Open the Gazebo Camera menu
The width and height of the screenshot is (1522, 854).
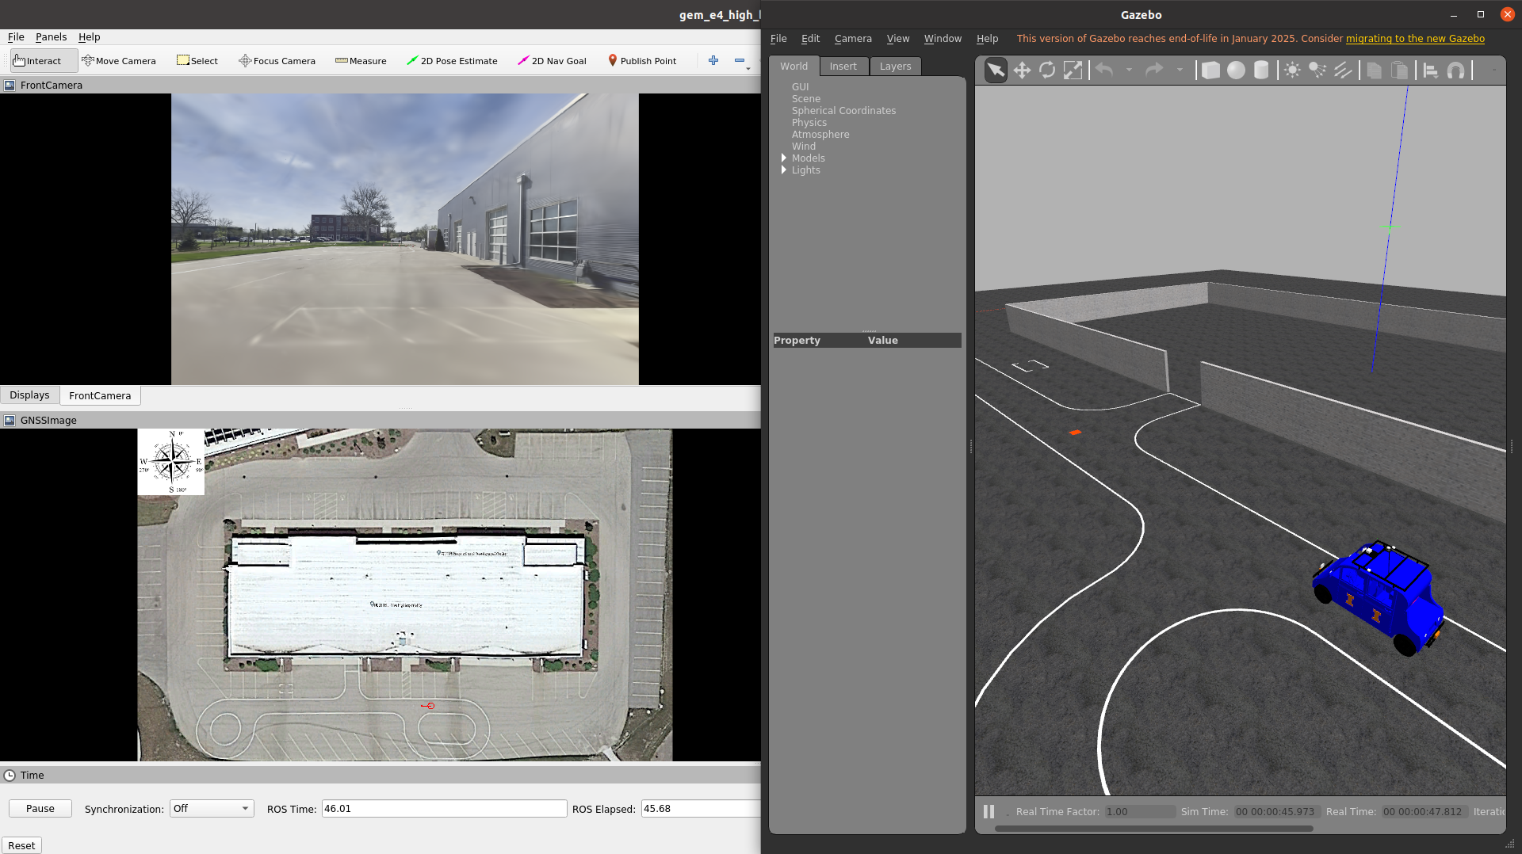(853, 39)
